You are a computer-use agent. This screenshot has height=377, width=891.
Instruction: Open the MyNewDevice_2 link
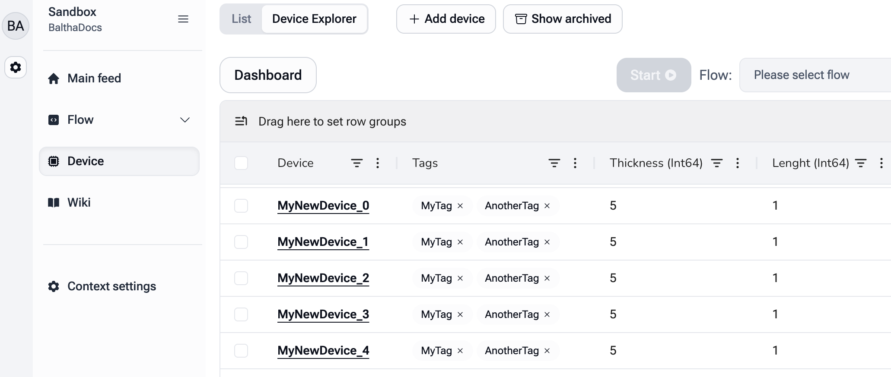coord(323,278)
